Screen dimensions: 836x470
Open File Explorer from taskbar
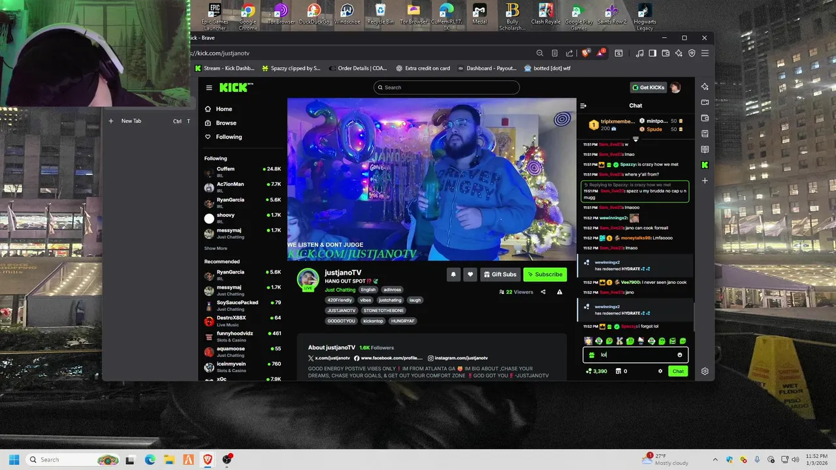tap(169, 460)
